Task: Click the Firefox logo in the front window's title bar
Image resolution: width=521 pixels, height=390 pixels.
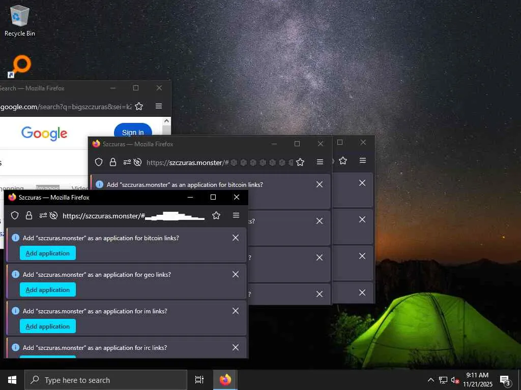Action: tap(12, 197)
